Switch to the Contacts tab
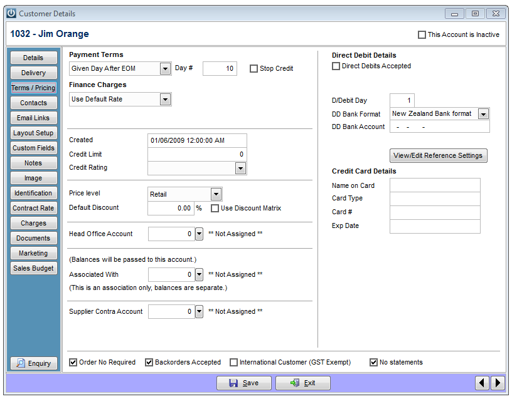 click(x=34, y=103)
